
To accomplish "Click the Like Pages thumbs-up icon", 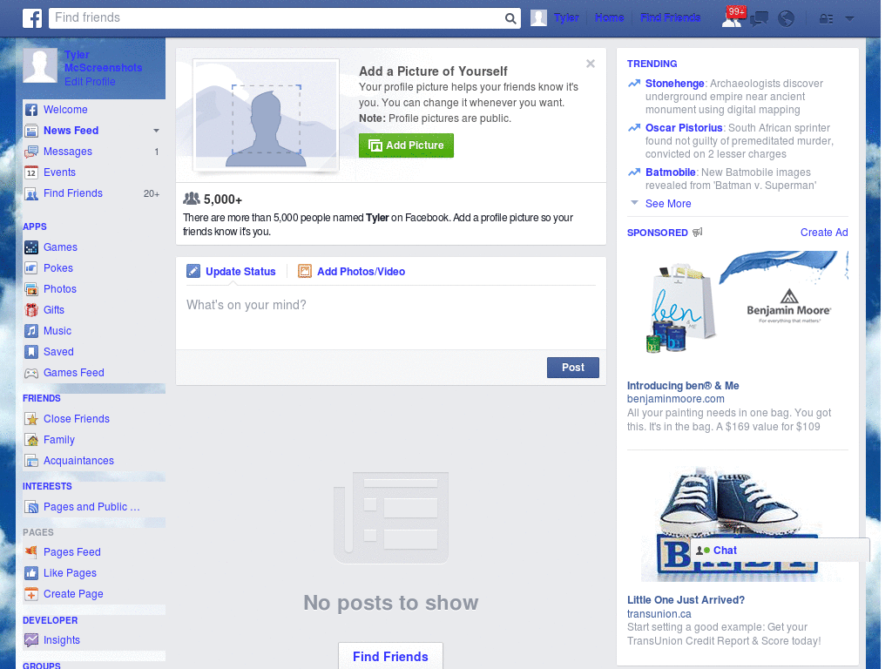I will (31, 573).
